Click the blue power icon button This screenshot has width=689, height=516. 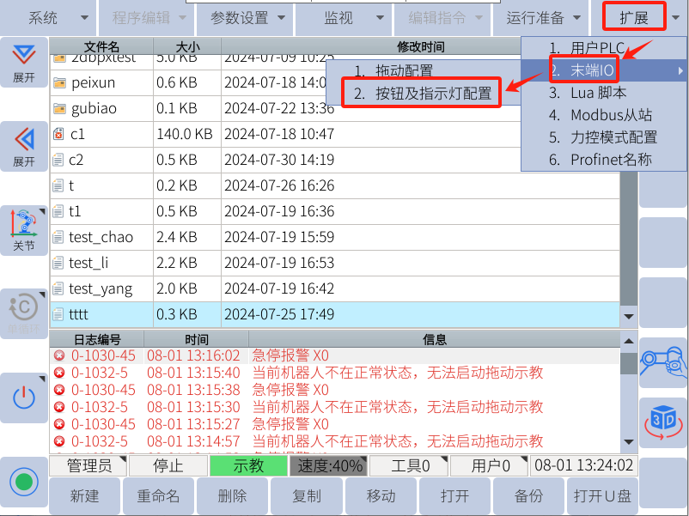click(23, 398)
